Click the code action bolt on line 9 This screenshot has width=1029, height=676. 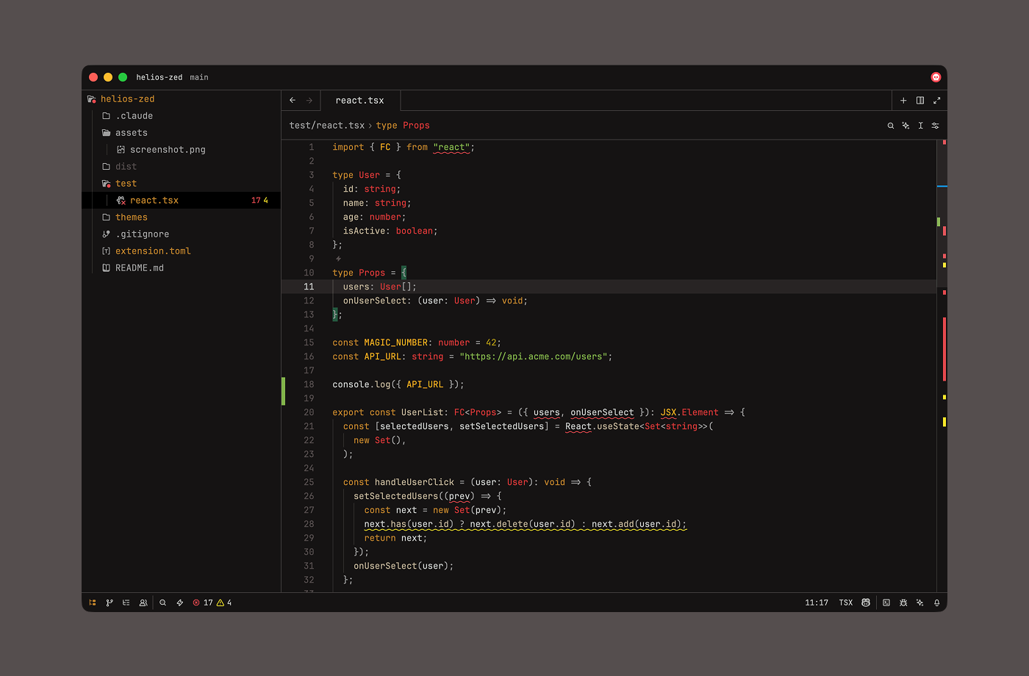(338, 259)
